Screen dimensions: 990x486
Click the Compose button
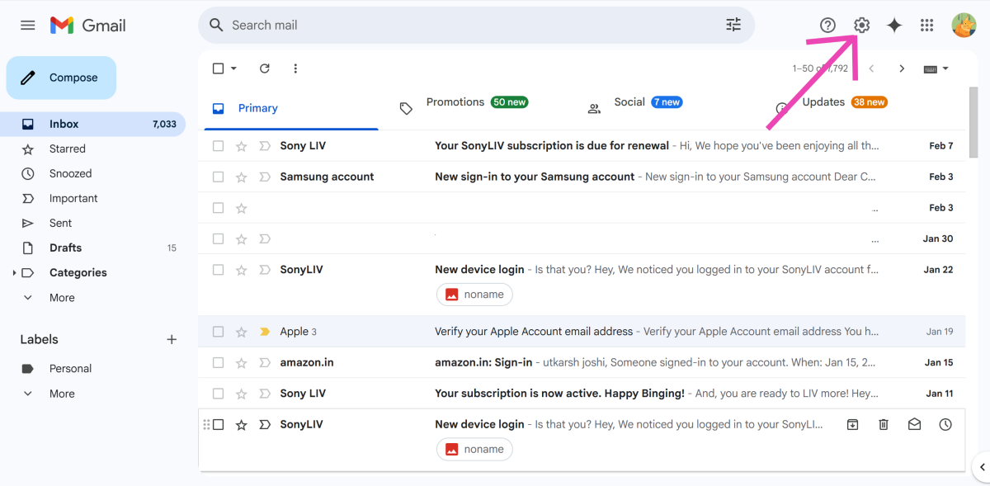tap(62, 78)
